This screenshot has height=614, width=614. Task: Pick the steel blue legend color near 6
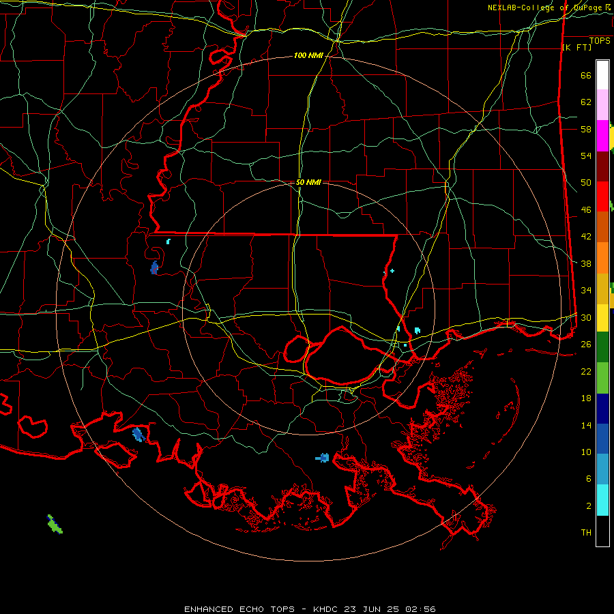pyautogui.click(x=602, y=469)
